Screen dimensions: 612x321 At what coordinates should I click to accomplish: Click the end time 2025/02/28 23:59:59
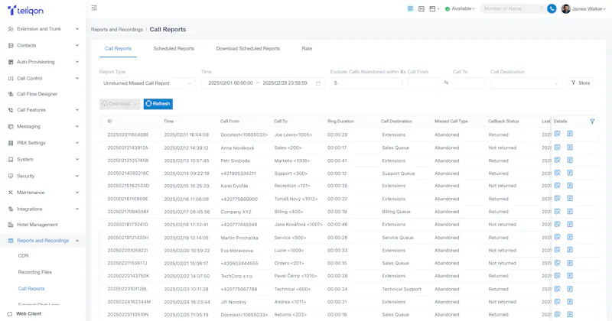coord(285,83)
